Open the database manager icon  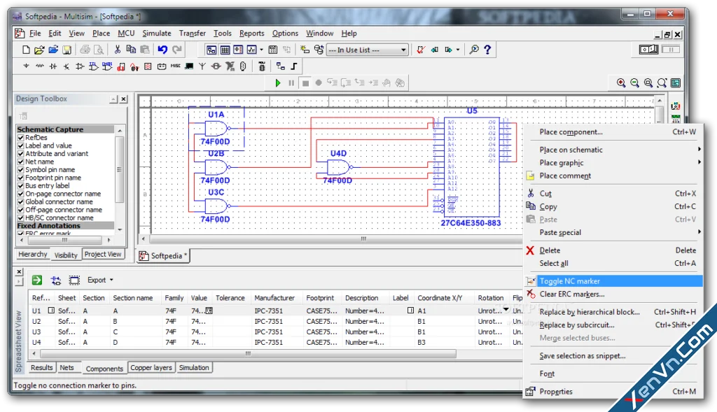click(x=319, y=50)
